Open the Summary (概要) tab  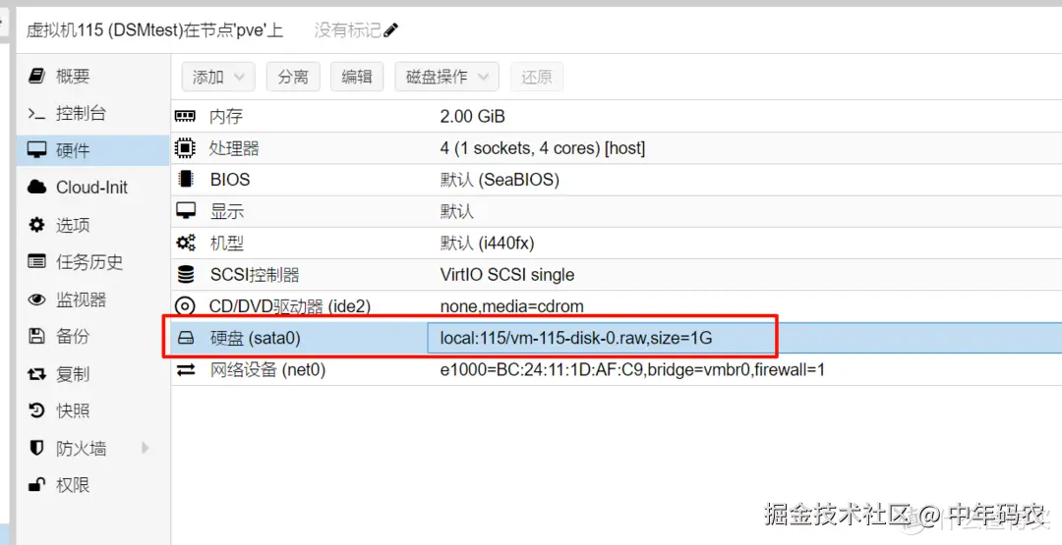pos(92,76)
